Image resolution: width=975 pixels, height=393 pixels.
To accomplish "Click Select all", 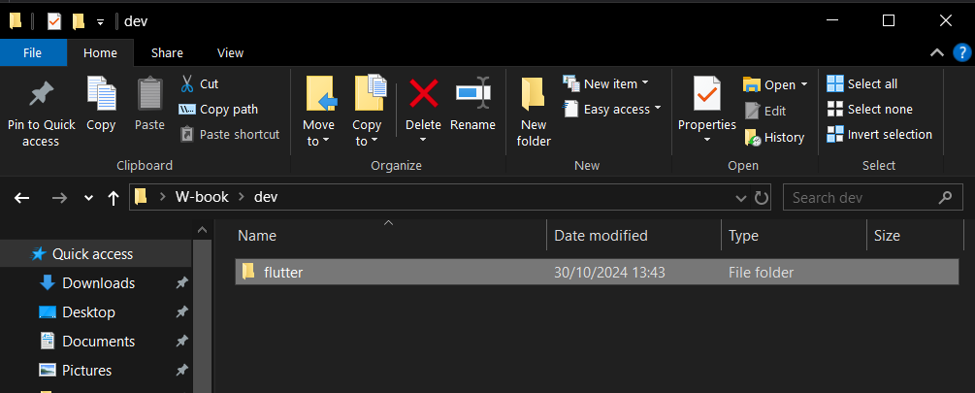I will point(862,83).
